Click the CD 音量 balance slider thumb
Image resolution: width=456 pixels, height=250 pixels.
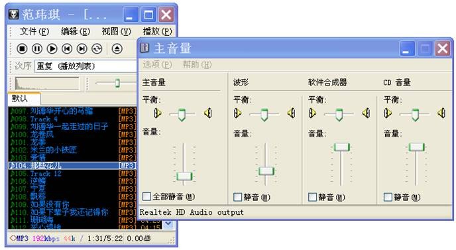(x=415, y=115)
